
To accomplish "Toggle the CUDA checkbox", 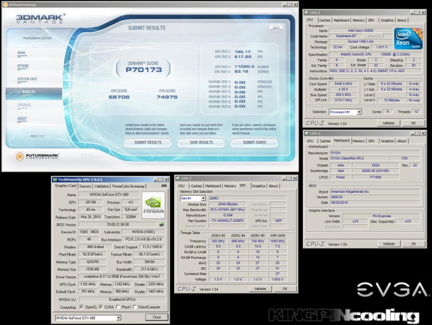I will tap(101, 307).
